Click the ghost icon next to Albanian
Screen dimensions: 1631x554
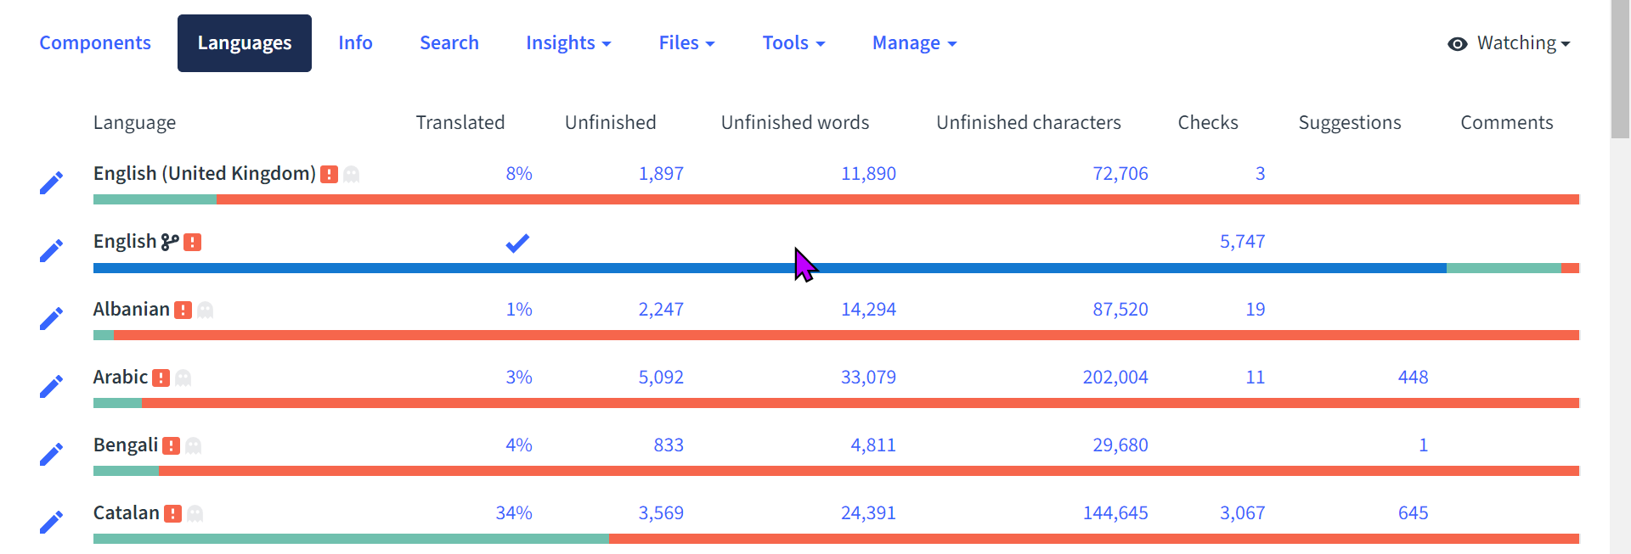[205, 310]
